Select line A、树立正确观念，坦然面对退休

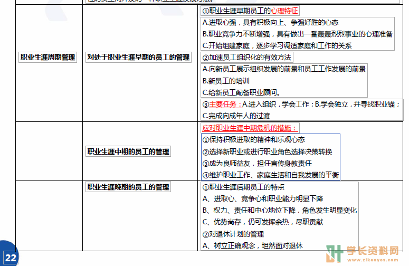(x=252, y=245)
